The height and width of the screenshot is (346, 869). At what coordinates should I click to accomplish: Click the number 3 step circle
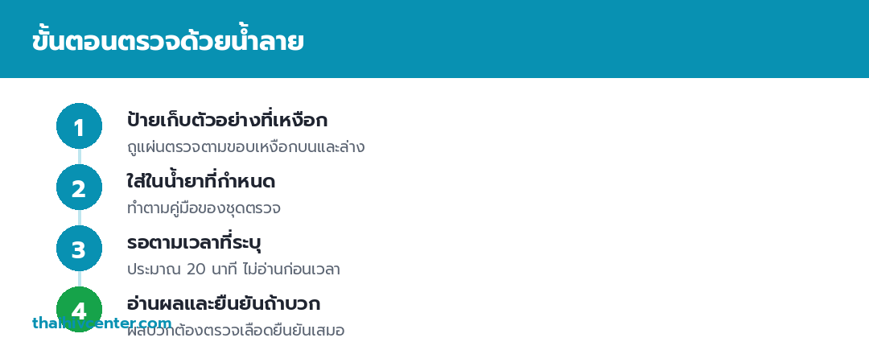[79, 248]
